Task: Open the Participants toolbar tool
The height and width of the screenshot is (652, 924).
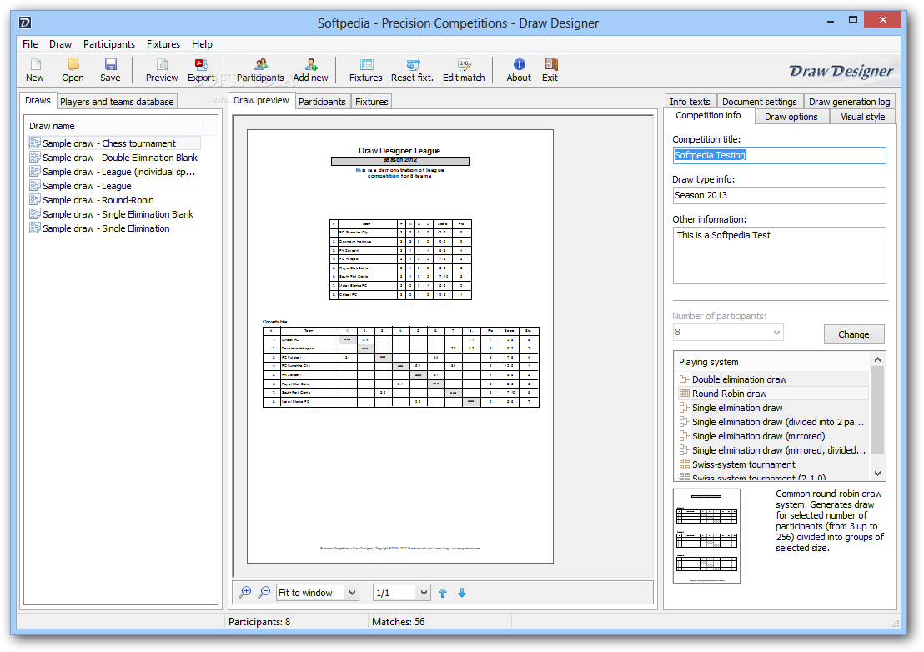Action: (260, 70)
